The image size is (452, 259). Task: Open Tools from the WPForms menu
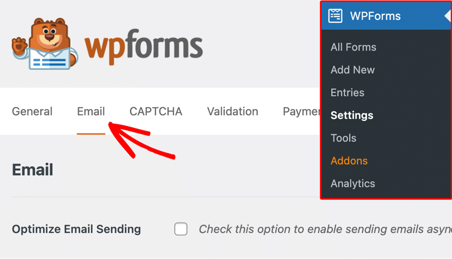(343, 138)
